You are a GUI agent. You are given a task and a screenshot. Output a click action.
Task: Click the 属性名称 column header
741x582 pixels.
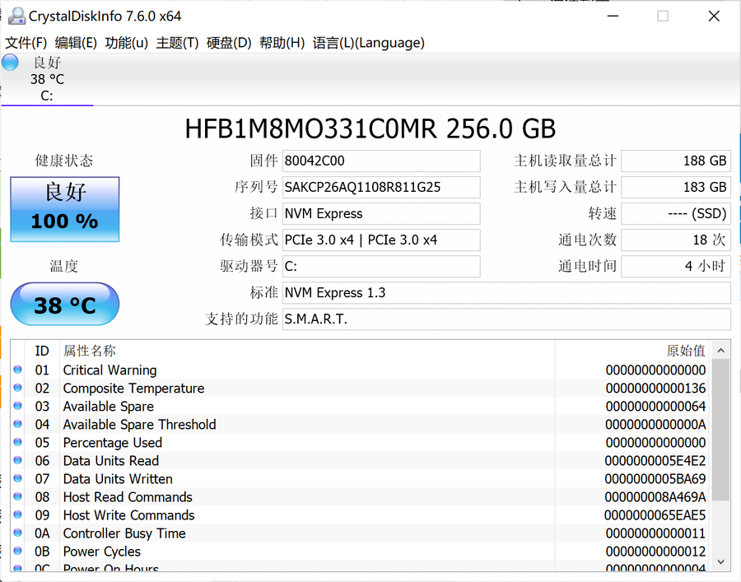pos(307,351)
